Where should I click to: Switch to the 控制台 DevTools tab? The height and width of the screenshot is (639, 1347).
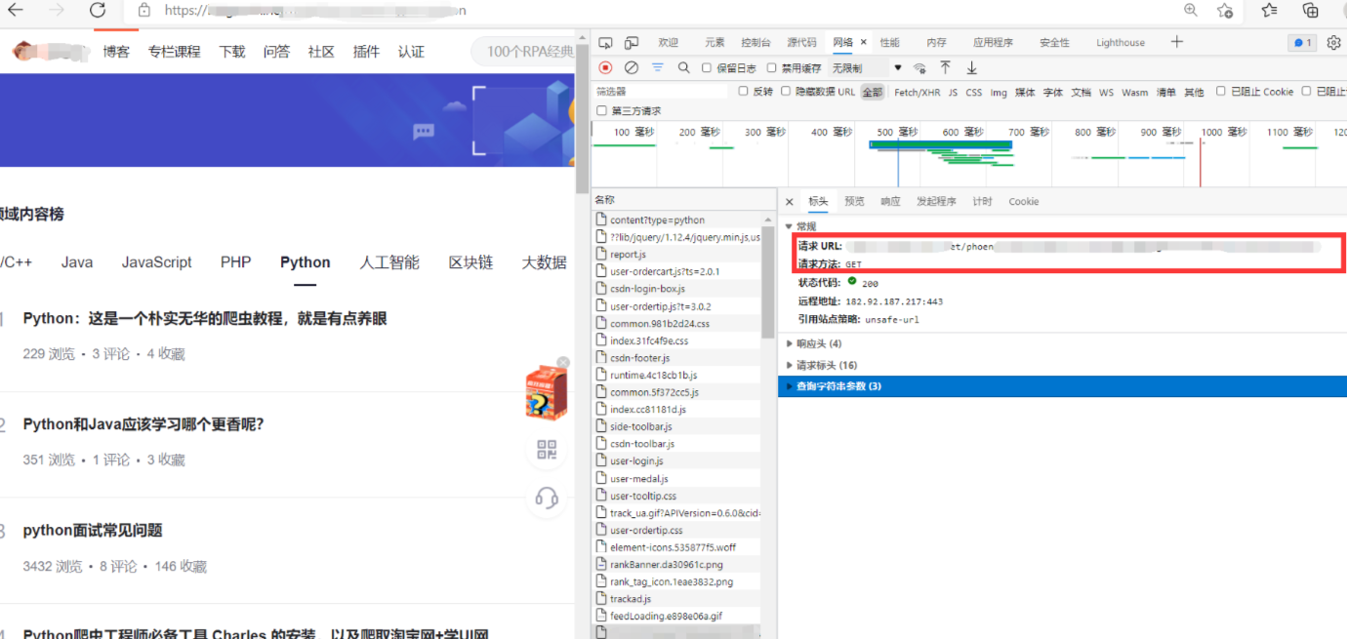755,43
